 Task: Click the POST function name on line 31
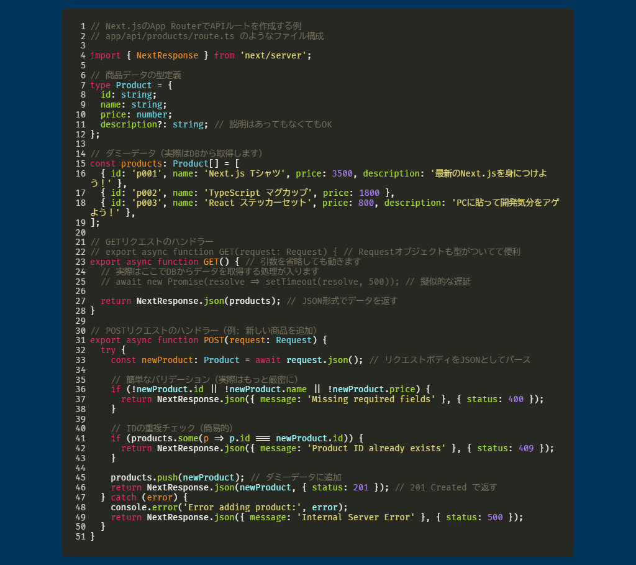point(214,340)
